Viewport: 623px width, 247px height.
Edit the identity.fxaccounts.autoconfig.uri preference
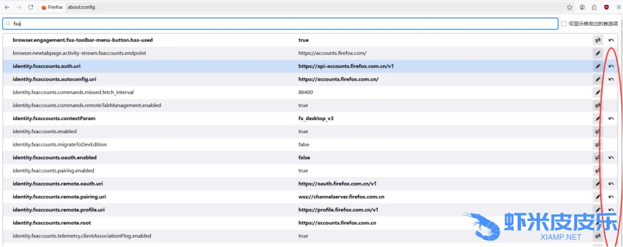click(x=598, y=80)
